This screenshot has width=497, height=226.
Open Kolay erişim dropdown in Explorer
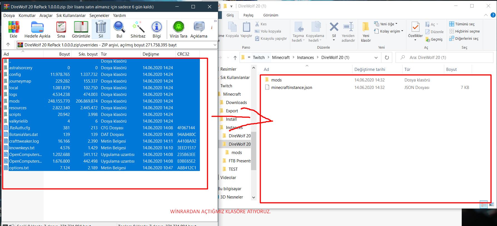click(x=389, y=31)
